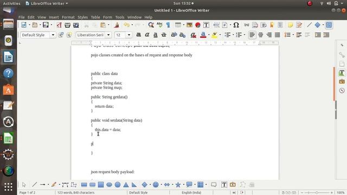Open the Default Style paragraph dropdown
Screen dimensions: 347x195
click(x=53, y=35)
